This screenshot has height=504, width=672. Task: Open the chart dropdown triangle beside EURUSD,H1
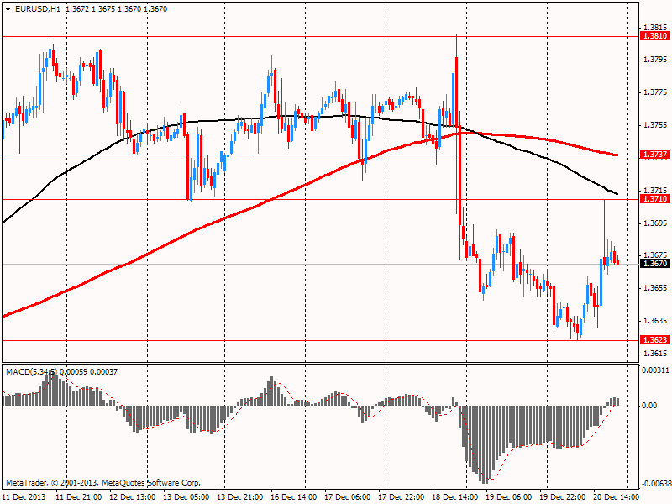click(x=8, y=9)
